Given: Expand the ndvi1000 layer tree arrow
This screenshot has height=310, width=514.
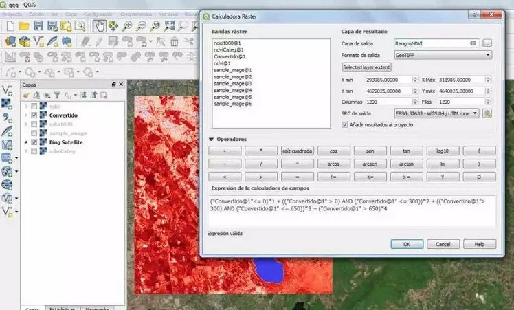Looking at the screenshot, I should (x=26, y=124).
